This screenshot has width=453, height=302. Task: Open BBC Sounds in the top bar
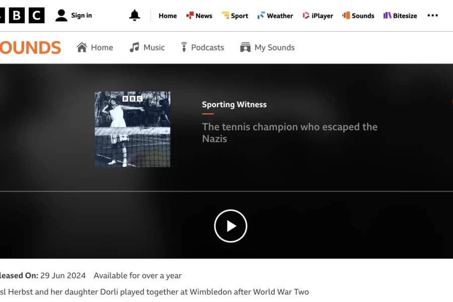(x=358, y=16)
